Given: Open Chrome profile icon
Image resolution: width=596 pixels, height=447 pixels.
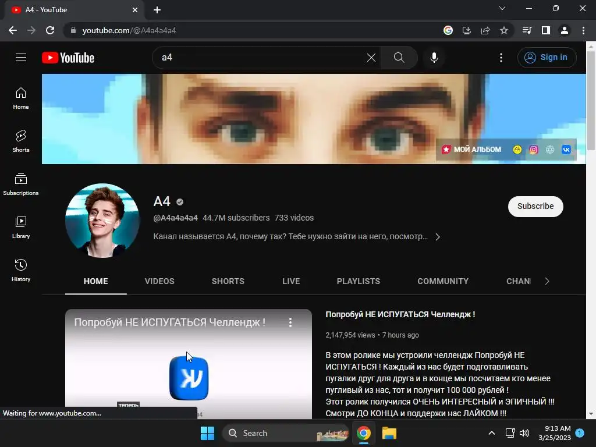Looking at the screenshot, I should click(565, 30).
